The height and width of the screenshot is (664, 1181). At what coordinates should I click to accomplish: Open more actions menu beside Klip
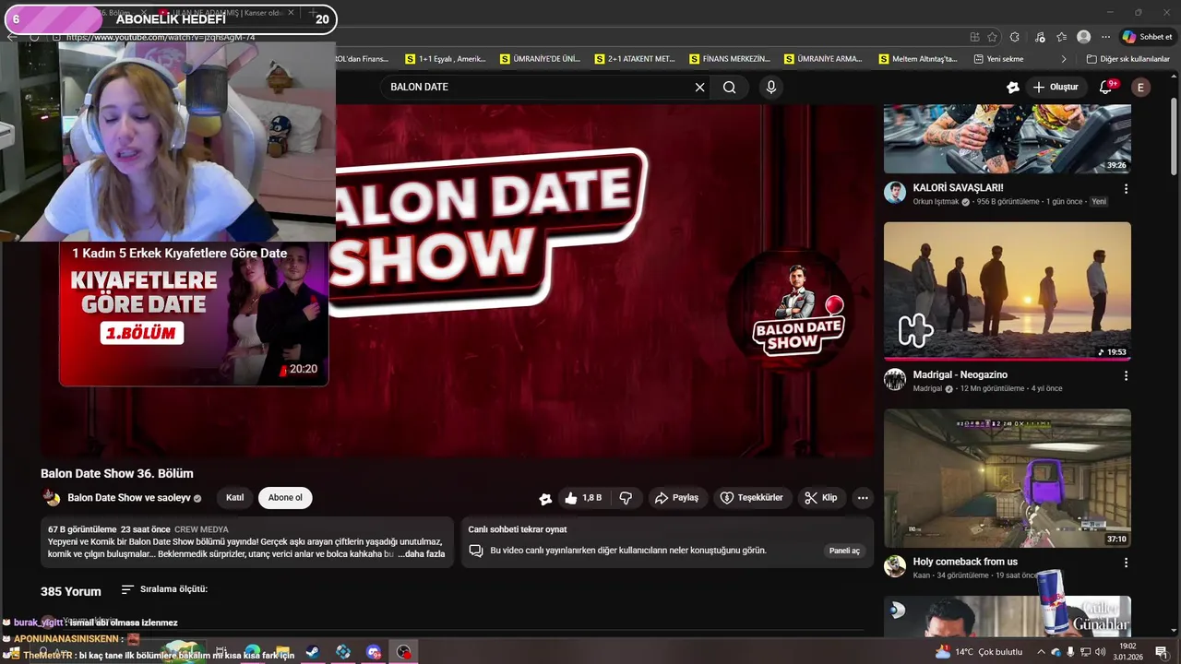(862, 498)
